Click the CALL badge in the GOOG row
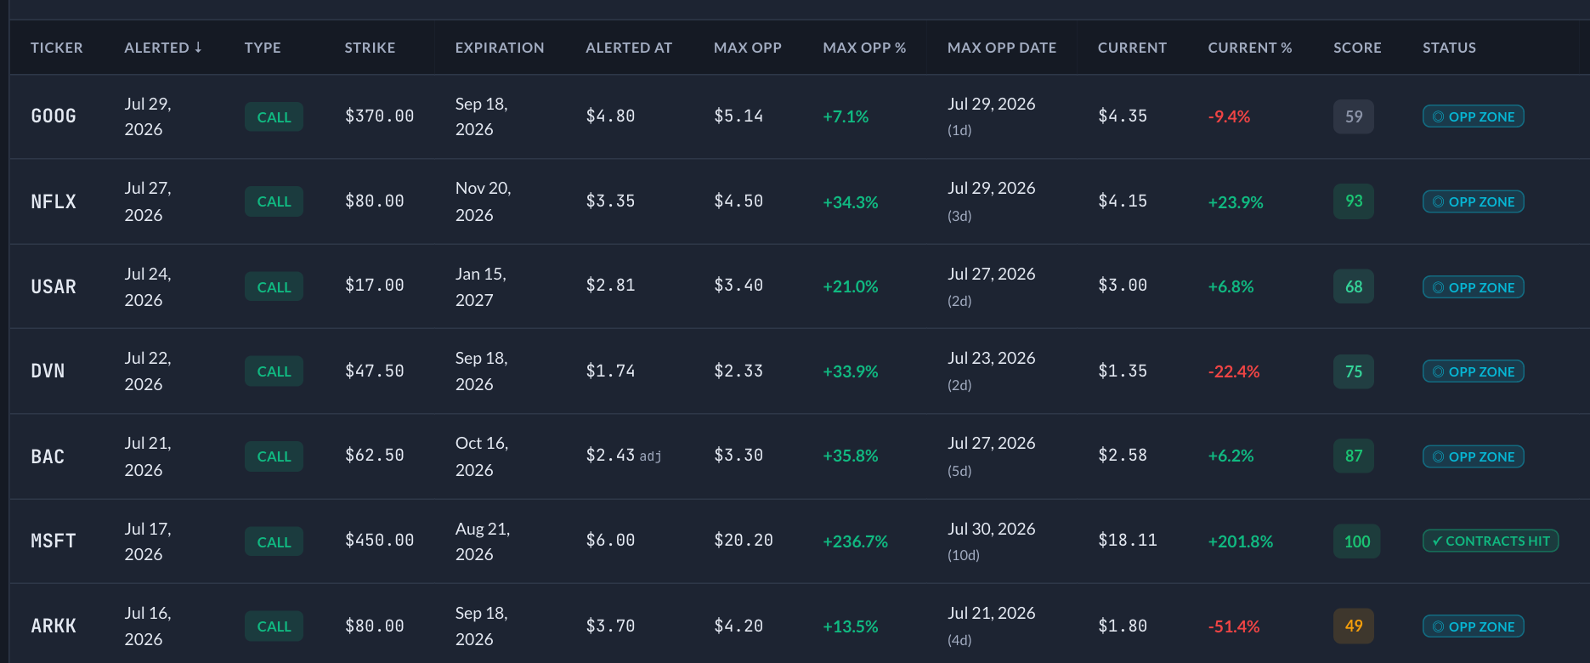Screen dimensions: 1590x663 pyautogui.click(x=274, y=117)
